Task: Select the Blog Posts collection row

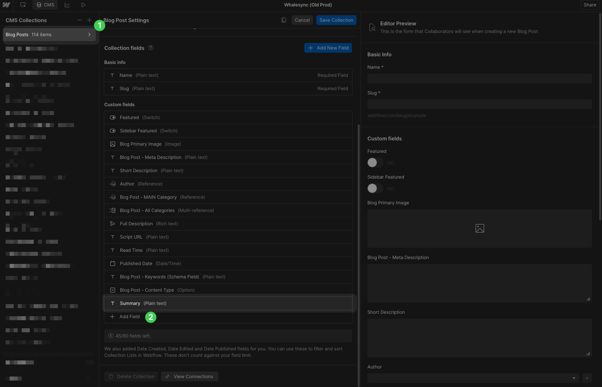Action: click(49, 35)
